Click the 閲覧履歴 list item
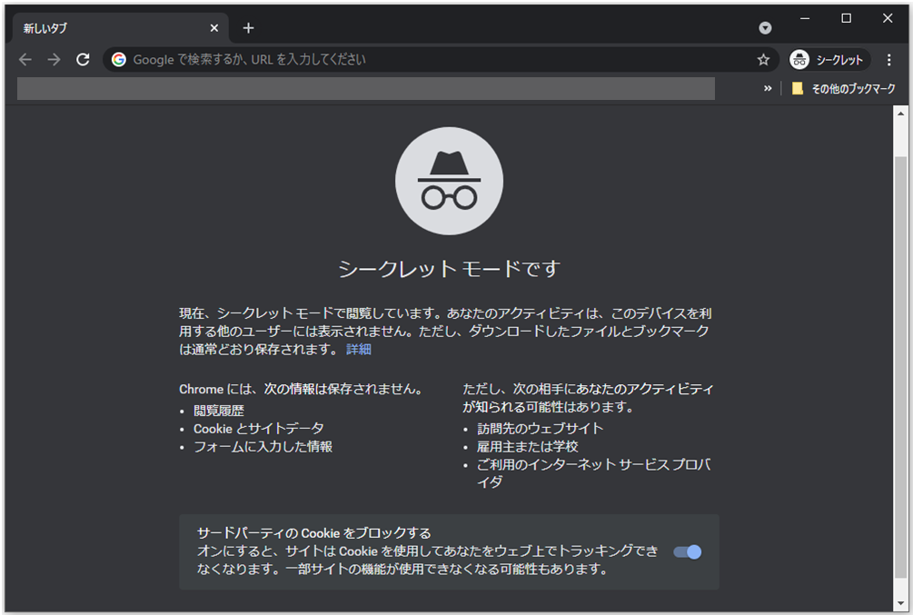This screenshot has width=913, height=615. tap(219, 411)
